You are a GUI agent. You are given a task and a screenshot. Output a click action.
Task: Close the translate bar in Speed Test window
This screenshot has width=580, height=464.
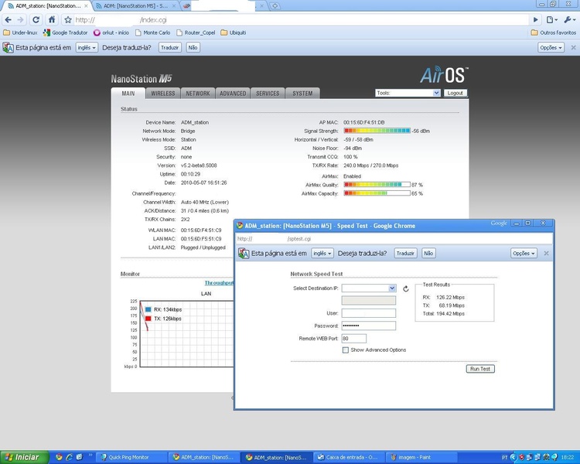pyautogui.click(x=546, y=253)
